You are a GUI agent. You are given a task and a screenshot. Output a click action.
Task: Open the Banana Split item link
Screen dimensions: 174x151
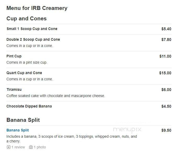pyautogui.click(x=18, y=130)
